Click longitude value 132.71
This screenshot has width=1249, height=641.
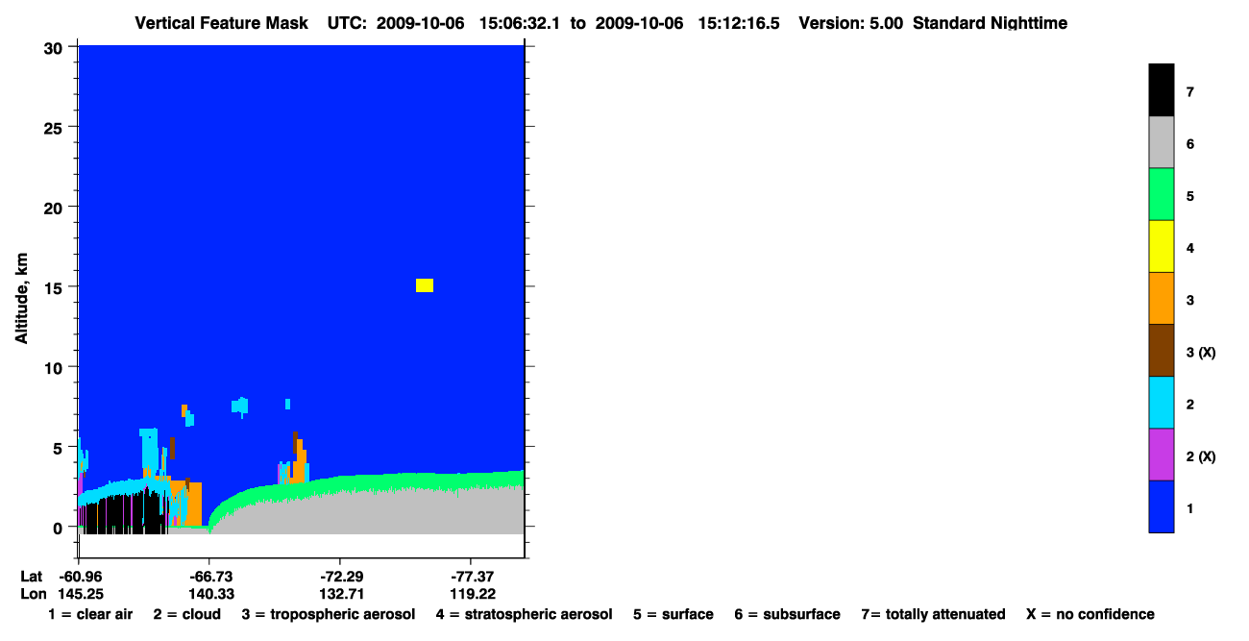340,594
